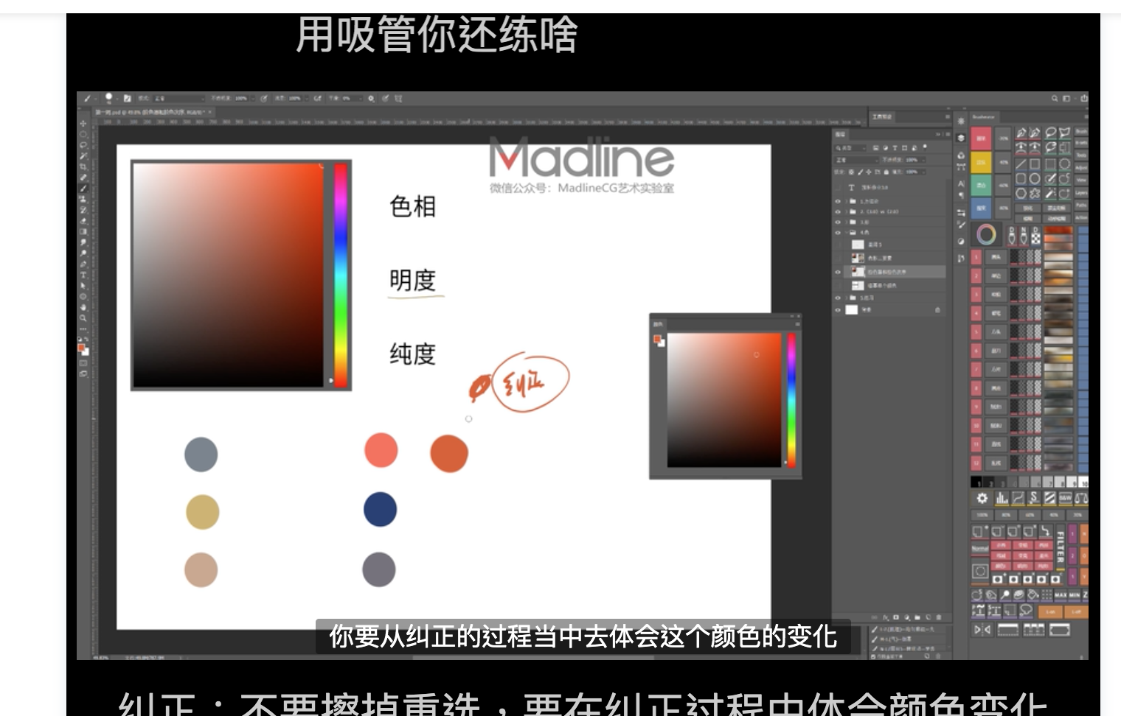Viewport: 1121px width, 716px height.
Task: Click hue slider in floating Color panel
Action: [791, 399]
